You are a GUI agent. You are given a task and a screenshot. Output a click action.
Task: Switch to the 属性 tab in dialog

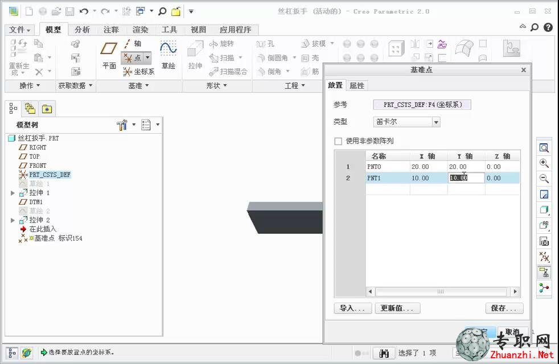coord(357,85)
